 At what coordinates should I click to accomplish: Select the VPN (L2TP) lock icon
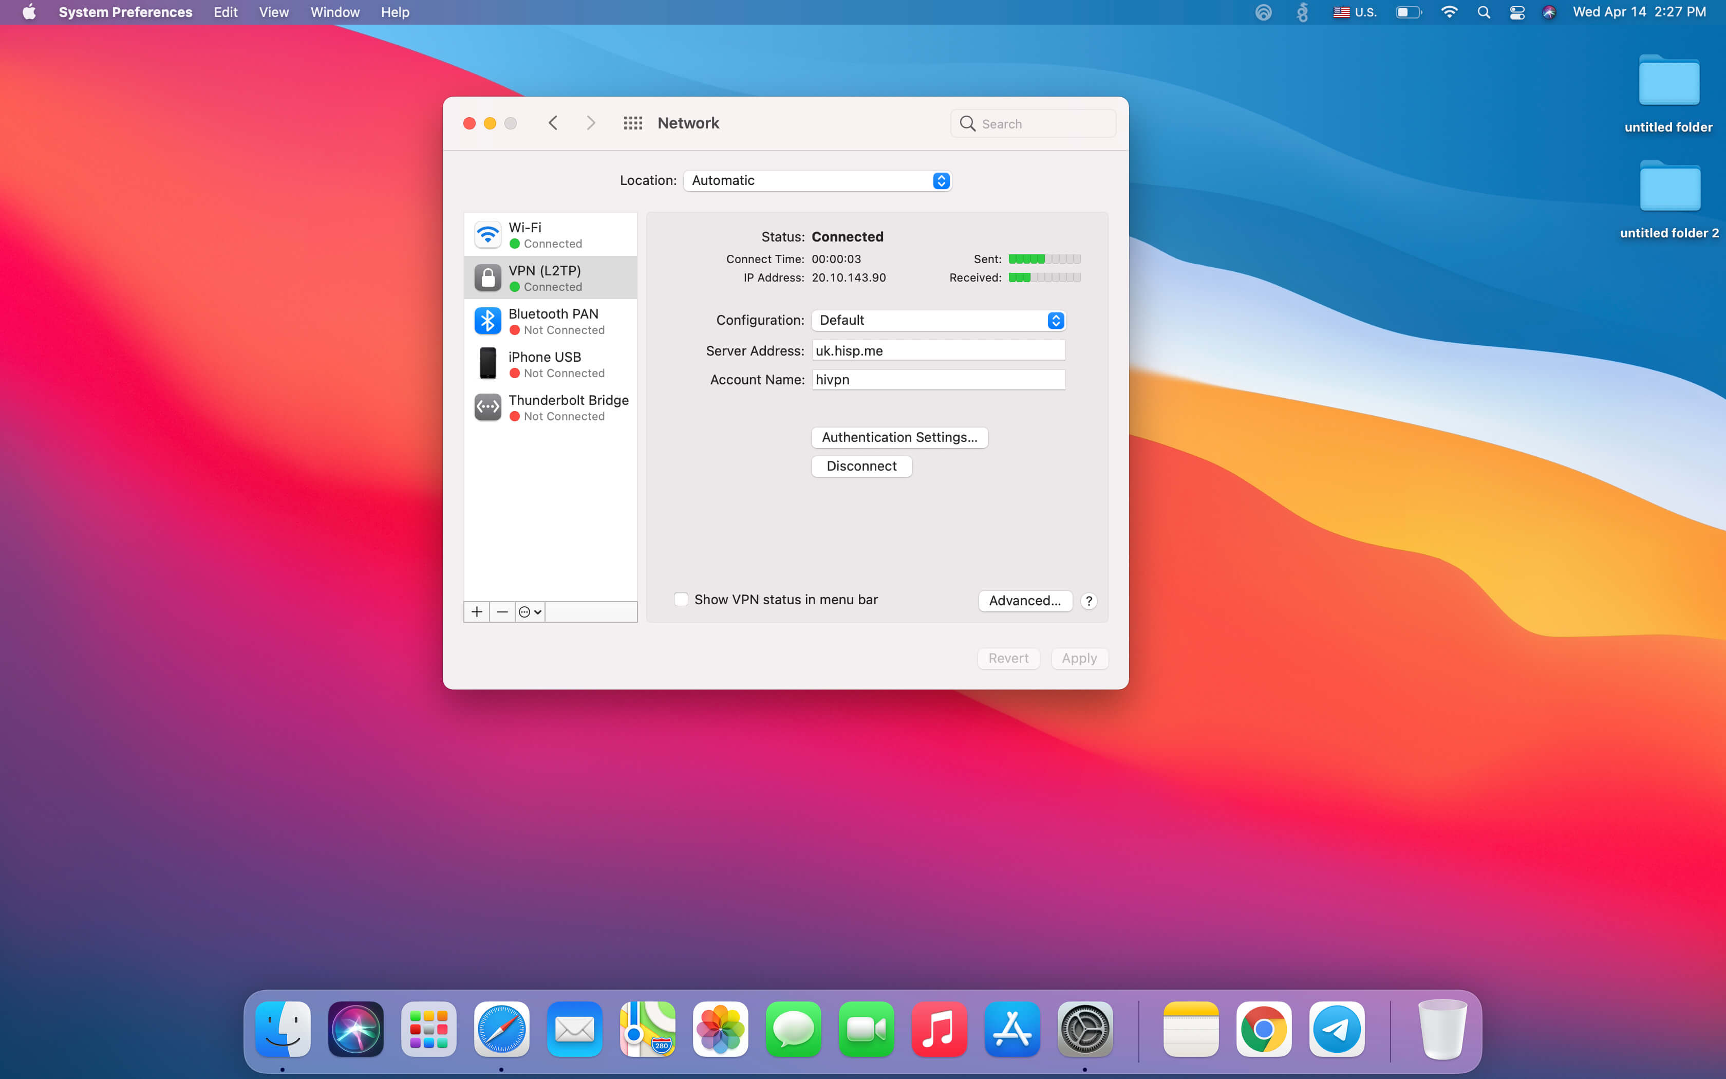488,277
